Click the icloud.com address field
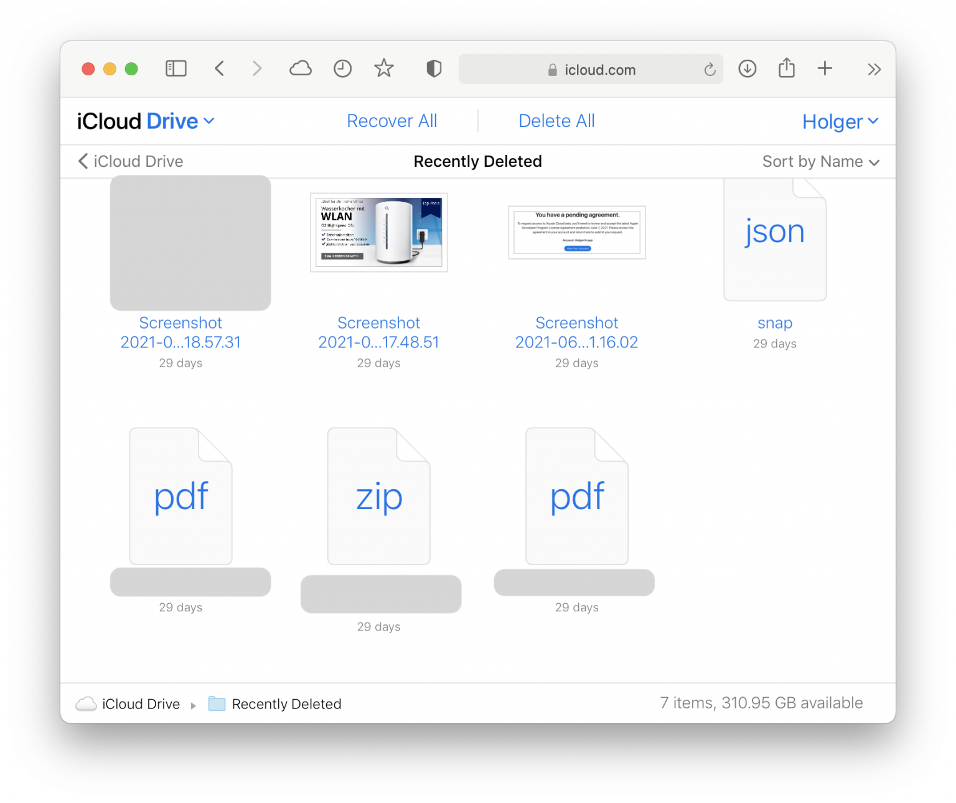956x803 pixels. 591,69
